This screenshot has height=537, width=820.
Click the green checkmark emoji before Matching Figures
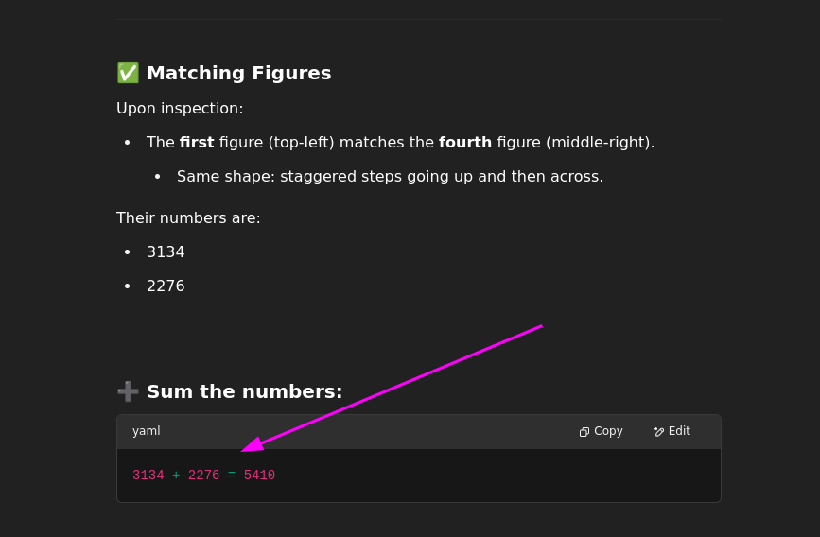coord(128,73)
